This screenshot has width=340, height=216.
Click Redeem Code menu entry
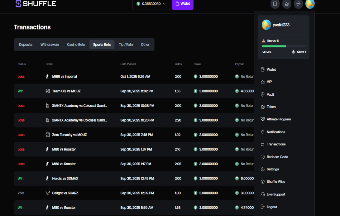[x=277, y=157]
